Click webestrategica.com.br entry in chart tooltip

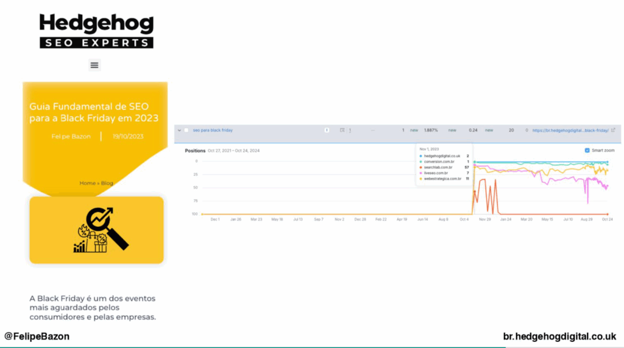point(442,179)
